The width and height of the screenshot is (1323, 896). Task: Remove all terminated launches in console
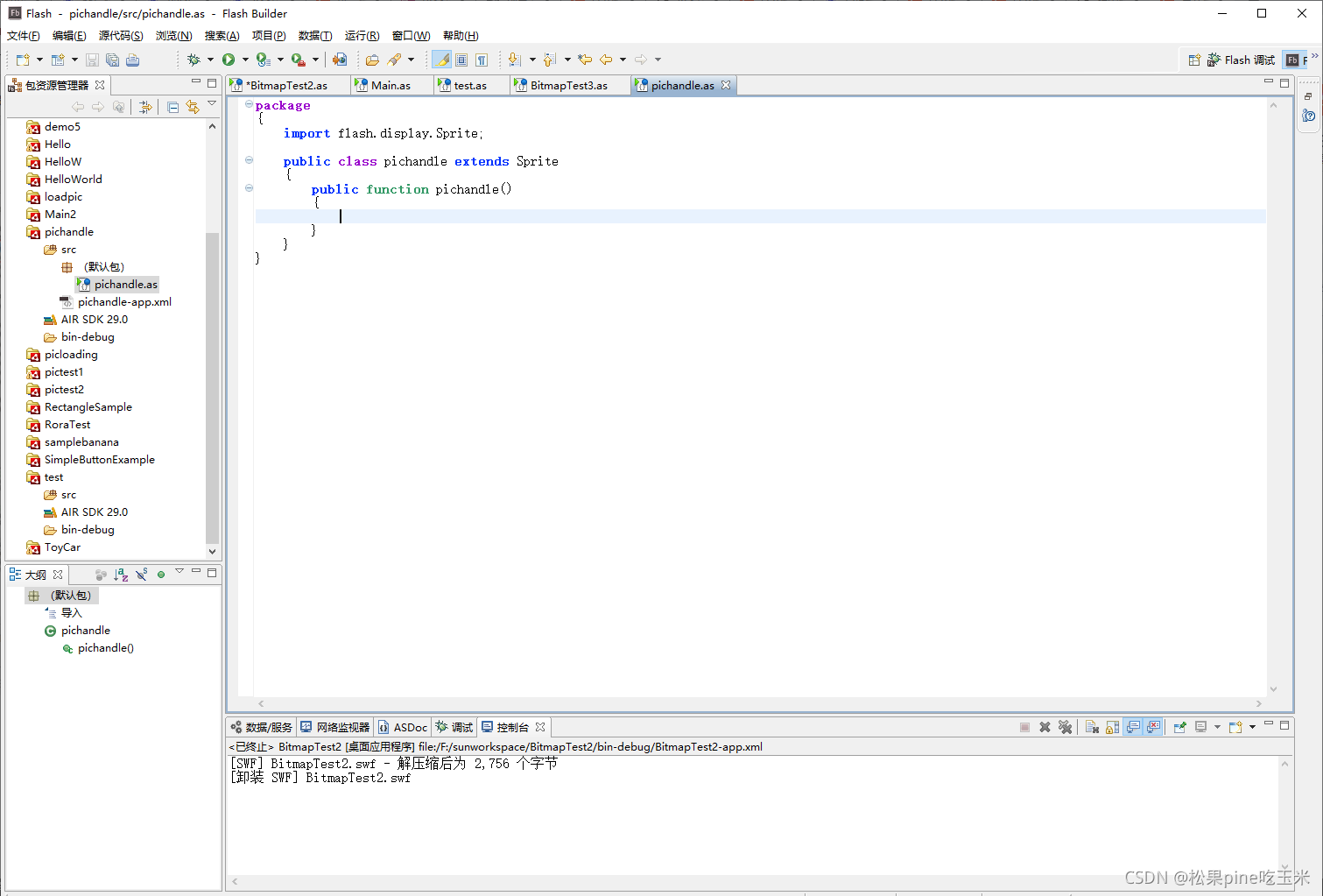1065,727
